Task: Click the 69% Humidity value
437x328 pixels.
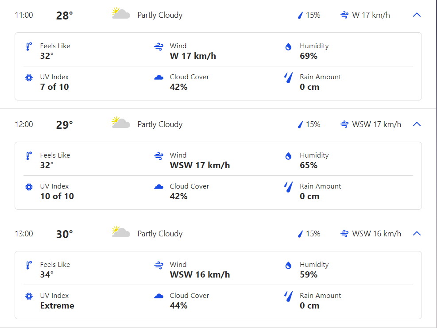Action: [309, 56]
